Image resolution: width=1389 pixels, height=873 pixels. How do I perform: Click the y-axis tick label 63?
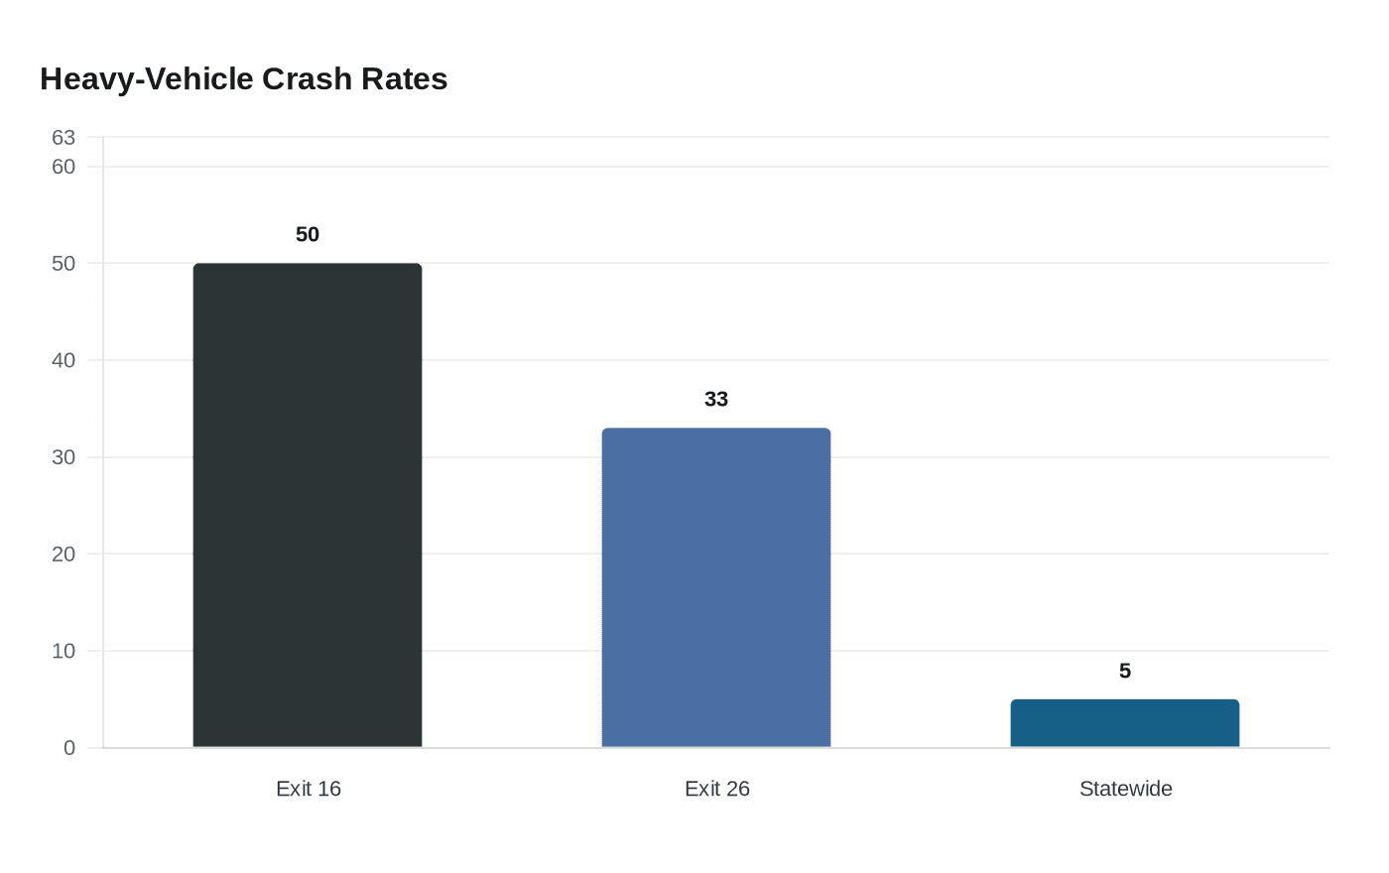pos(63,137)
